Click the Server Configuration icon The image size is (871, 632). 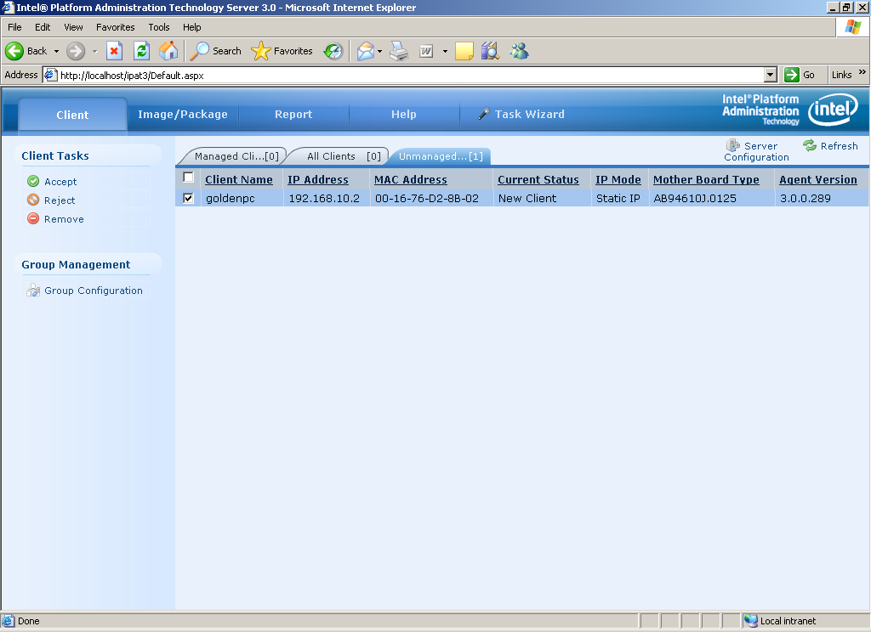(732, 145)
